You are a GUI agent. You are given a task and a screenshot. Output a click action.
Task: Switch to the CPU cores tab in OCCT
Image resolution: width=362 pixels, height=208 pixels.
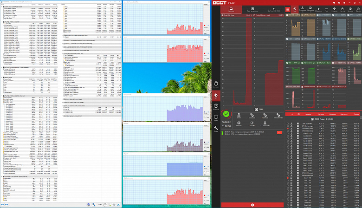252,9
